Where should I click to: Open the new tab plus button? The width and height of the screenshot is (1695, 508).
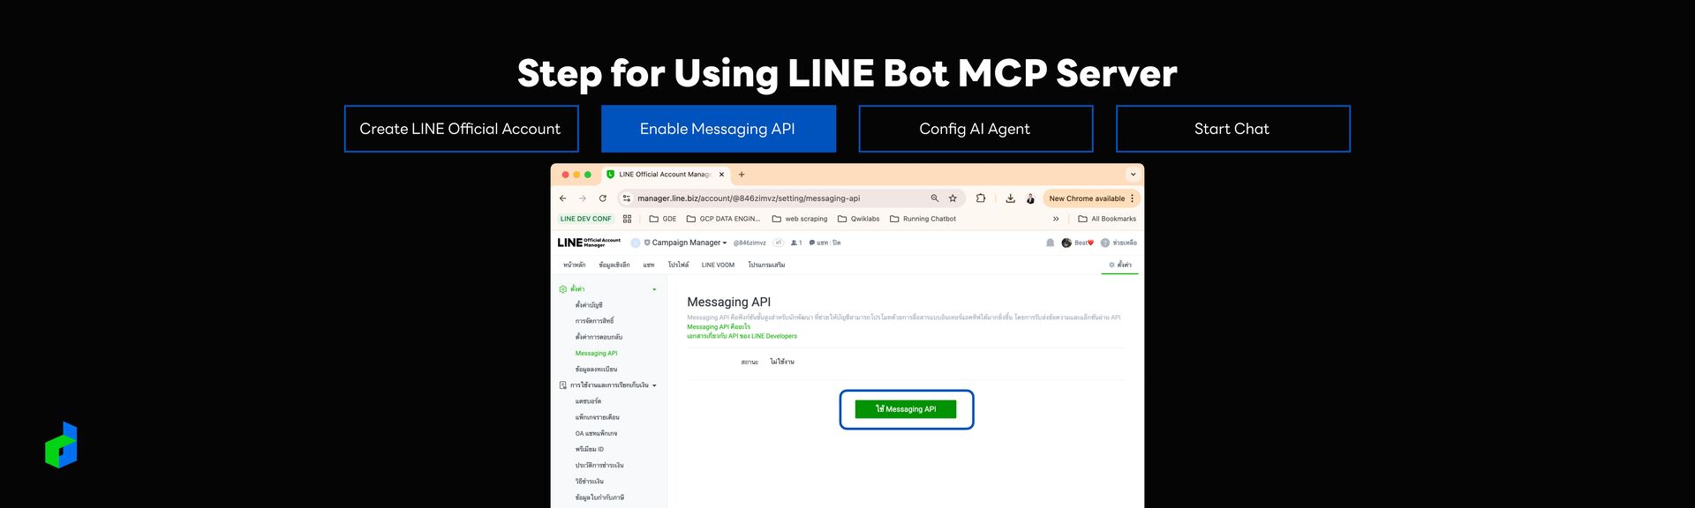[742, 175]
